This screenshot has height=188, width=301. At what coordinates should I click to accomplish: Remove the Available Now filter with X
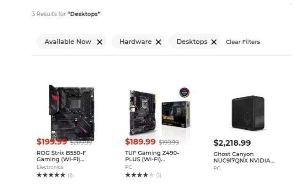(99, 42)
